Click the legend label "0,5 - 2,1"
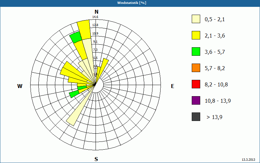The image size is (260, 163). 215,20
